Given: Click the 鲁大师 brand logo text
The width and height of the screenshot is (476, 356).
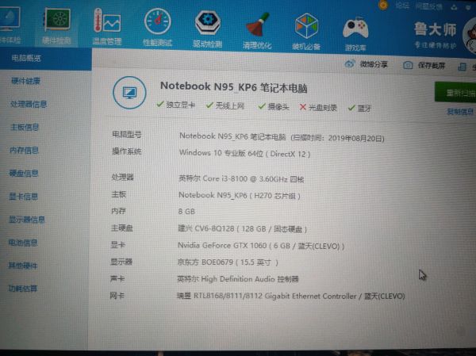Looking at the screenshot, I should click(435, 29).
